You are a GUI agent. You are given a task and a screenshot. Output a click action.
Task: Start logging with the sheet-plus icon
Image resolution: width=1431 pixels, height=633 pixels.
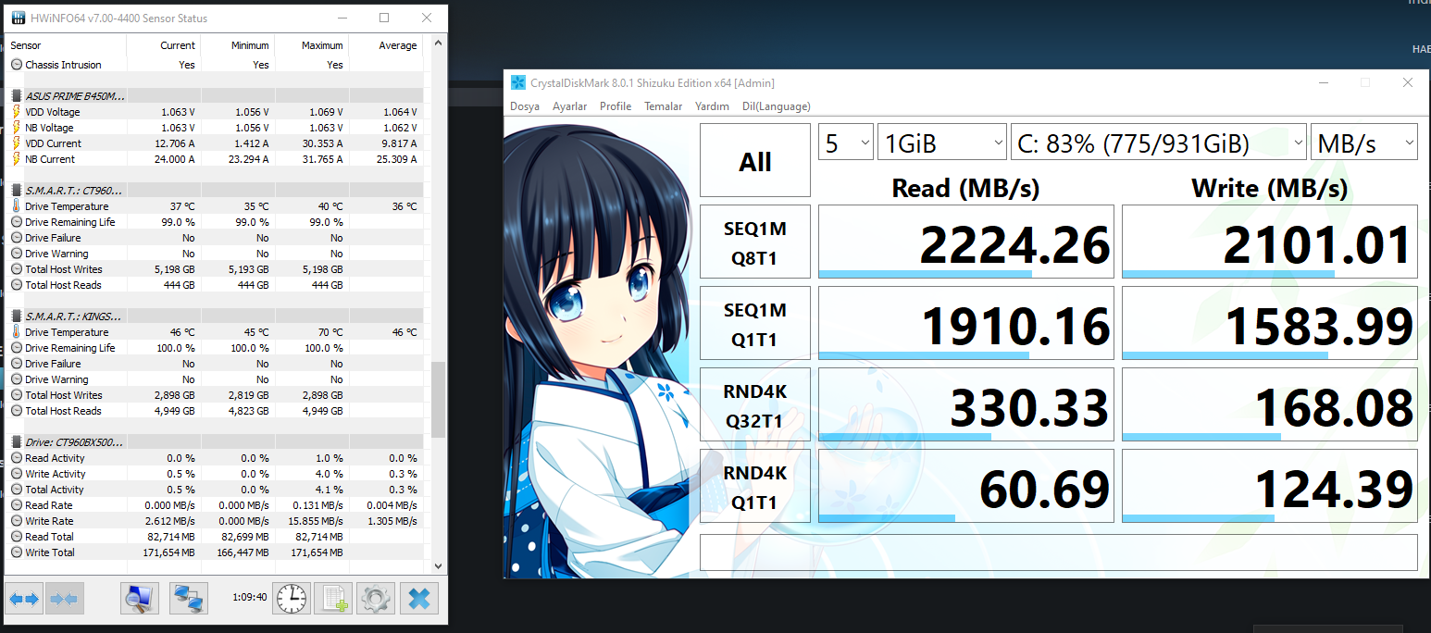pyautogui.click(x=333, y=599)
